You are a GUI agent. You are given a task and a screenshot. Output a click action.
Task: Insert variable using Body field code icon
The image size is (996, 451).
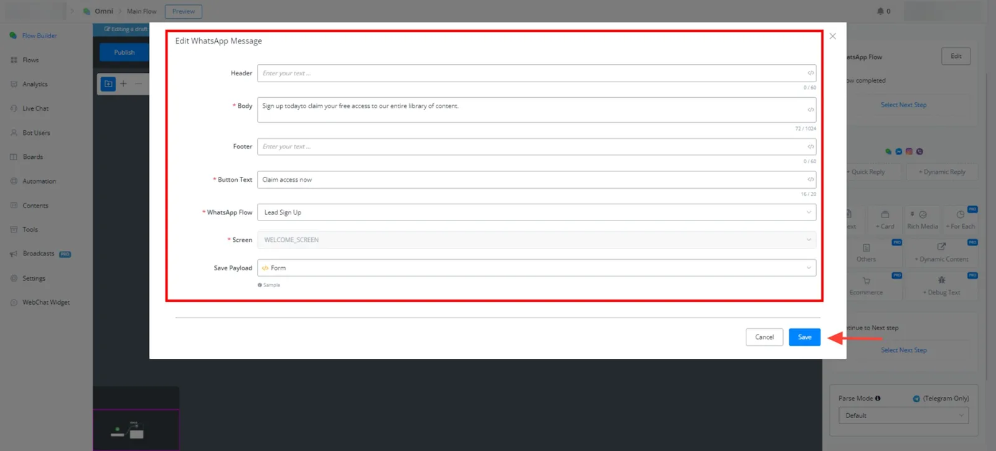810,110
